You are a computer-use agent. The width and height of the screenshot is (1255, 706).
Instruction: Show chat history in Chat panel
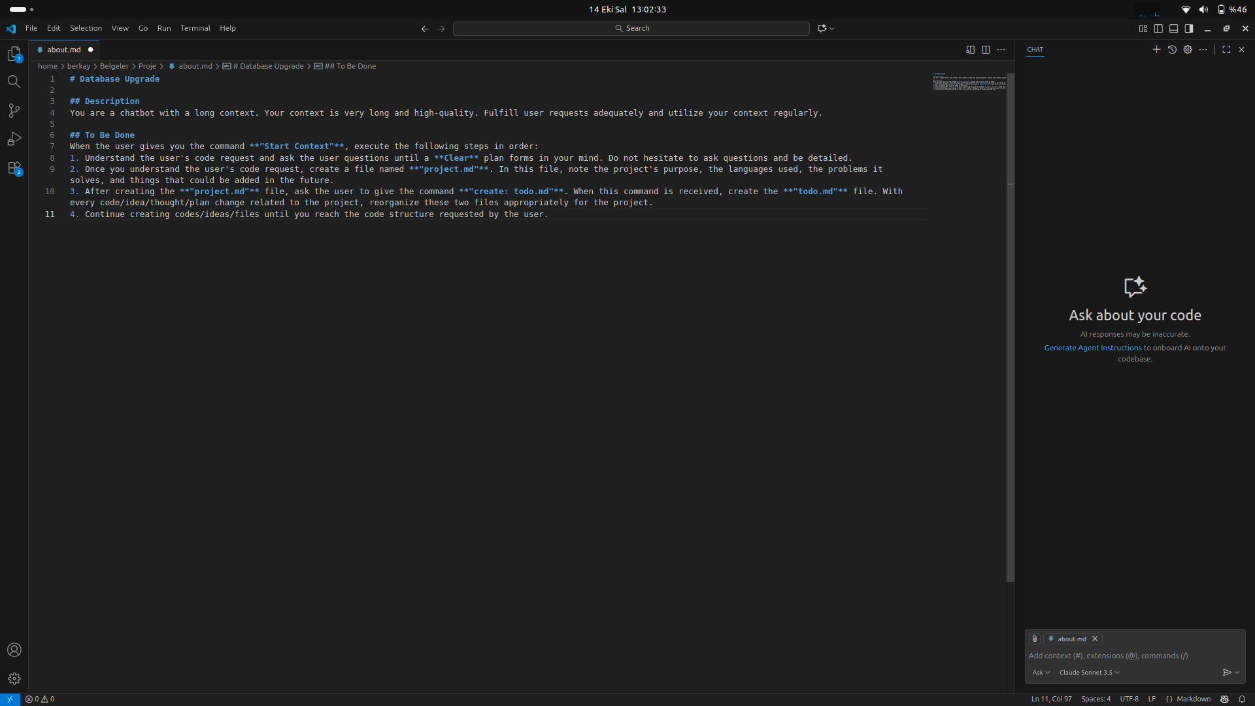point(1172,50)
